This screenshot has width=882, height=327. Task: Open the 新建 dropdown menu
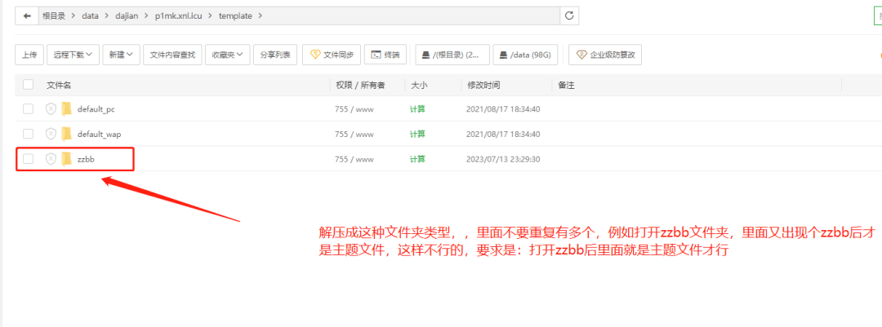tap(122, 55)
